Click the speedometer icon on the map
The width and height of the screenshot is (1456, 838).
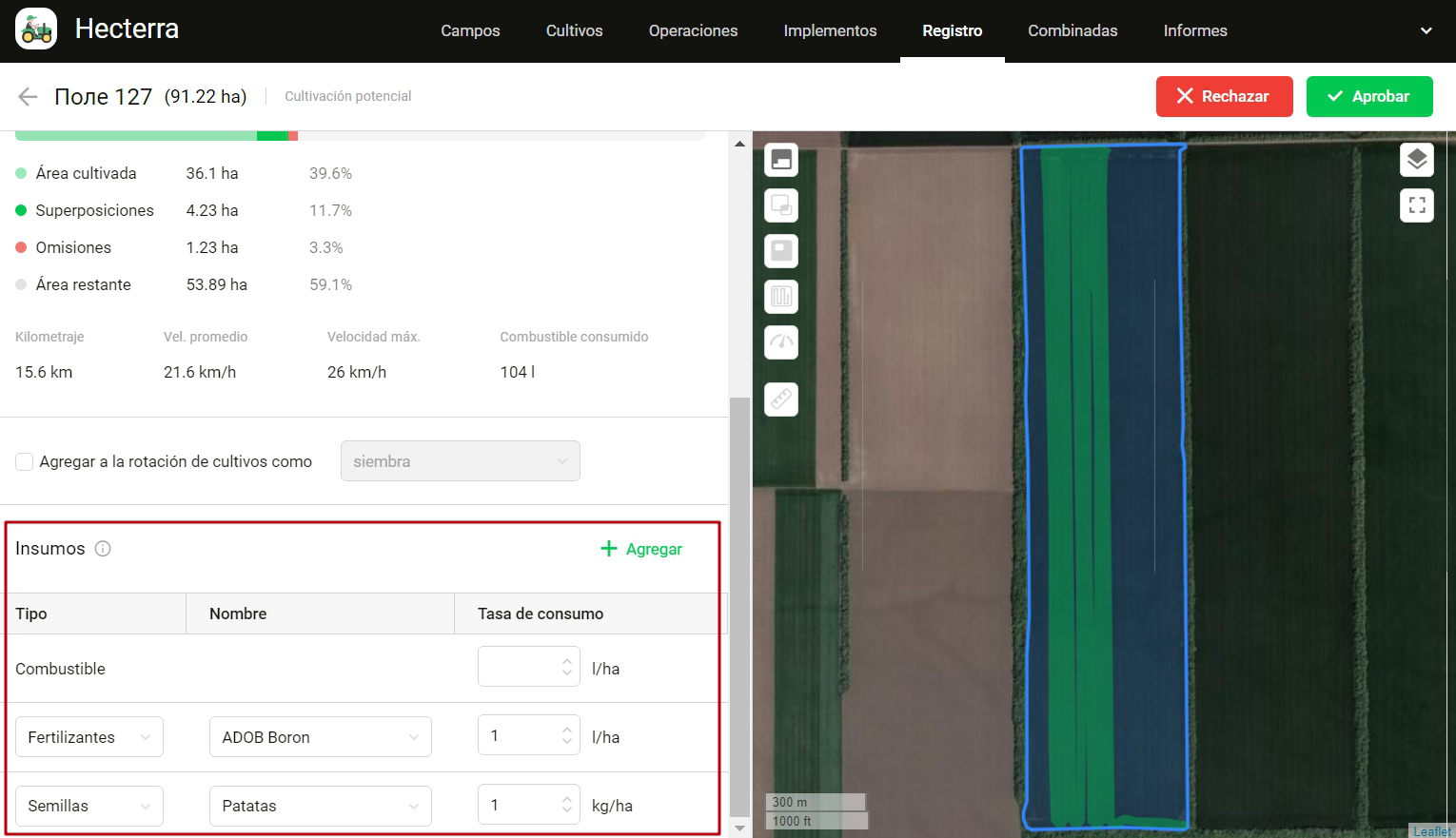(781, 342)
